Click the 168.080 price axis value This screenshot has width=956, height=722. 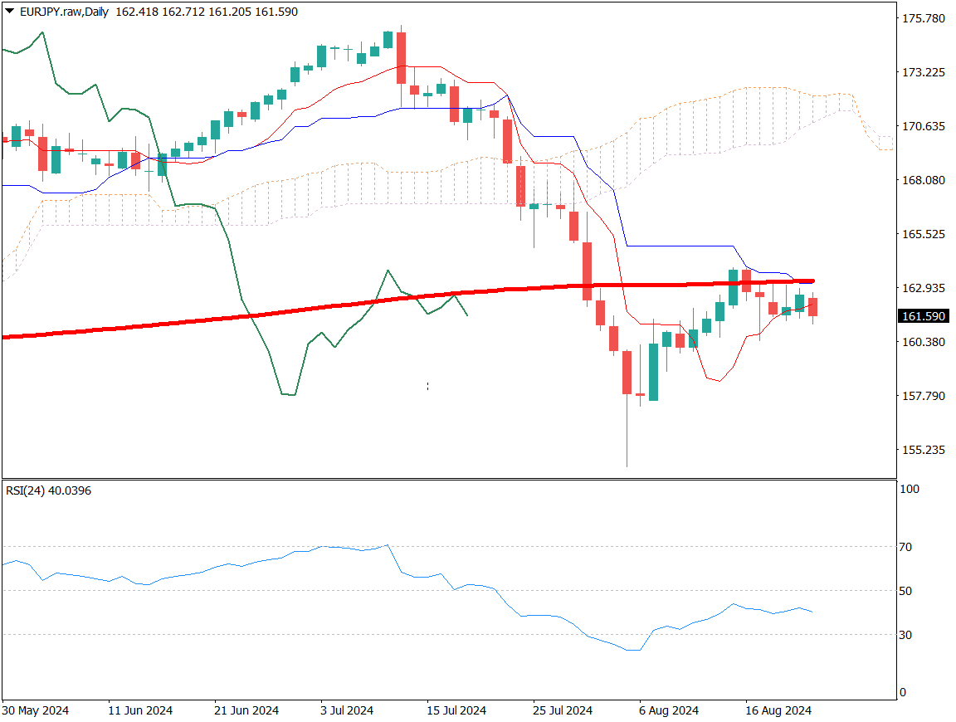[924, 180]
